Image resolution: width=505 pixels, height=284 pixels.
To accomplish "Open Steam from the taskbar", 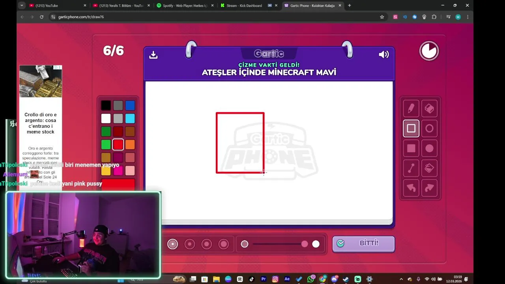I will coord(346,279).
